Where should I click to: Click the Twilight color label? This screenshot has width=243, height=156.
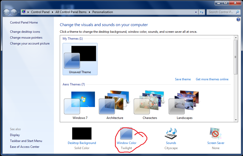[x=127, y=148]
